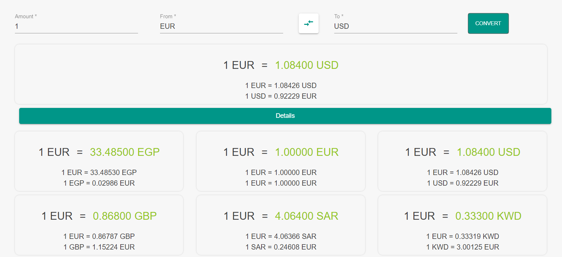Click the main 1.08400 USD result
Viewport: 562px width, 257px height.
[x=307, y=65]
